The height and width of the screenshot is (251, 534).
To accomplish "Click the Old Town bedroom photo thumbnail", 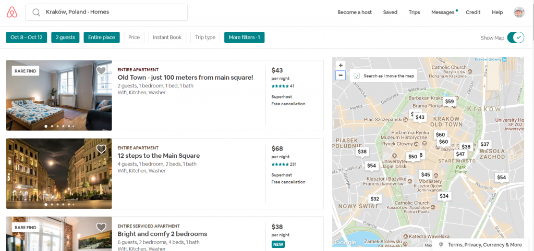I will 59,95.
